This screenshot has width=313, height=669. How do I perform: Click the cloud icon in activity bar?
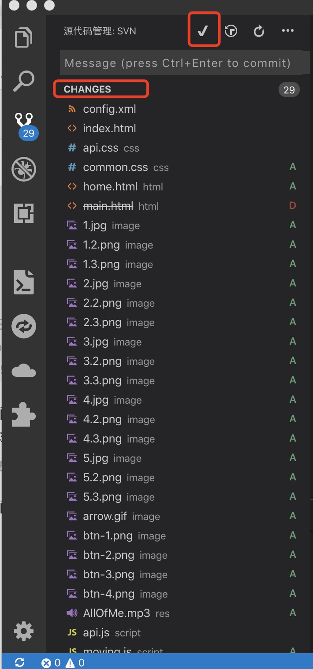point(24,371)
